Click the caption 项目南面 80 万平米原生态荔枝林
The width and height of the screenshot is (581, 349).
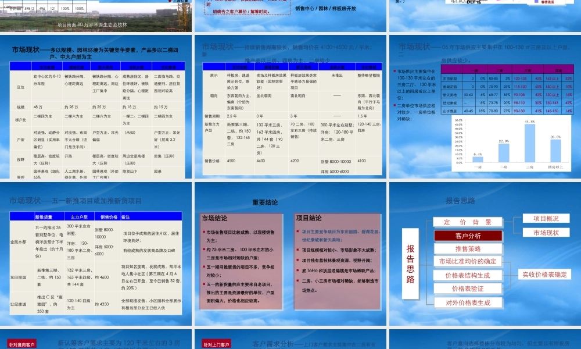[92, 25]
